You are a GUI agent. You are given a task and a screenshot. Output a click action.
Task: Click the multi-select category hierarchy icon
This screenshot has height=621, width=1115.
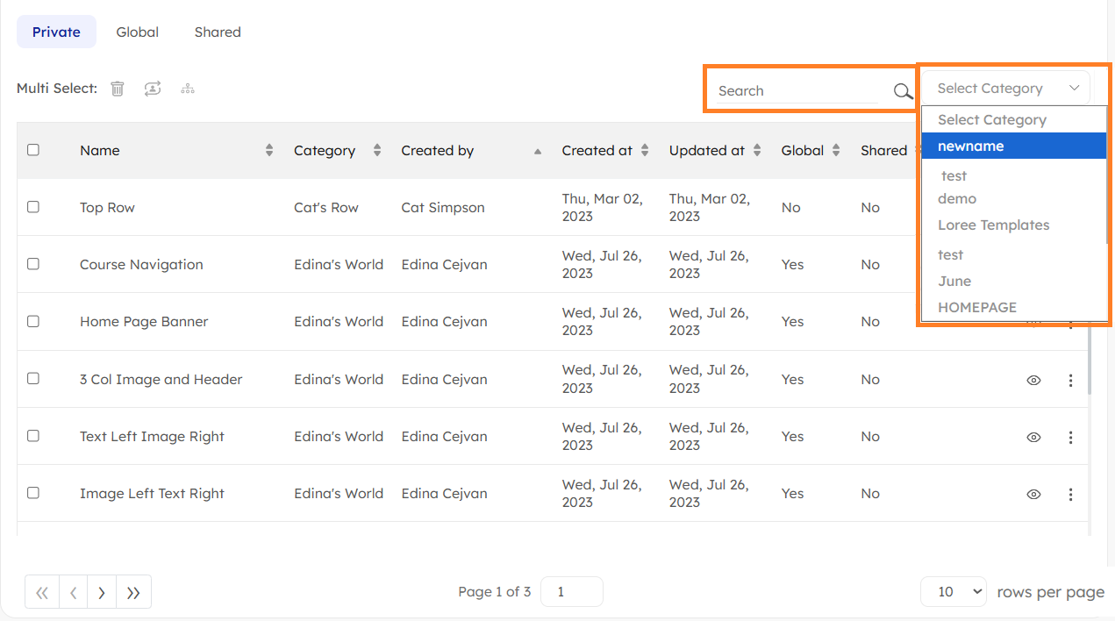pyautogui.click(x=187, y=89)
